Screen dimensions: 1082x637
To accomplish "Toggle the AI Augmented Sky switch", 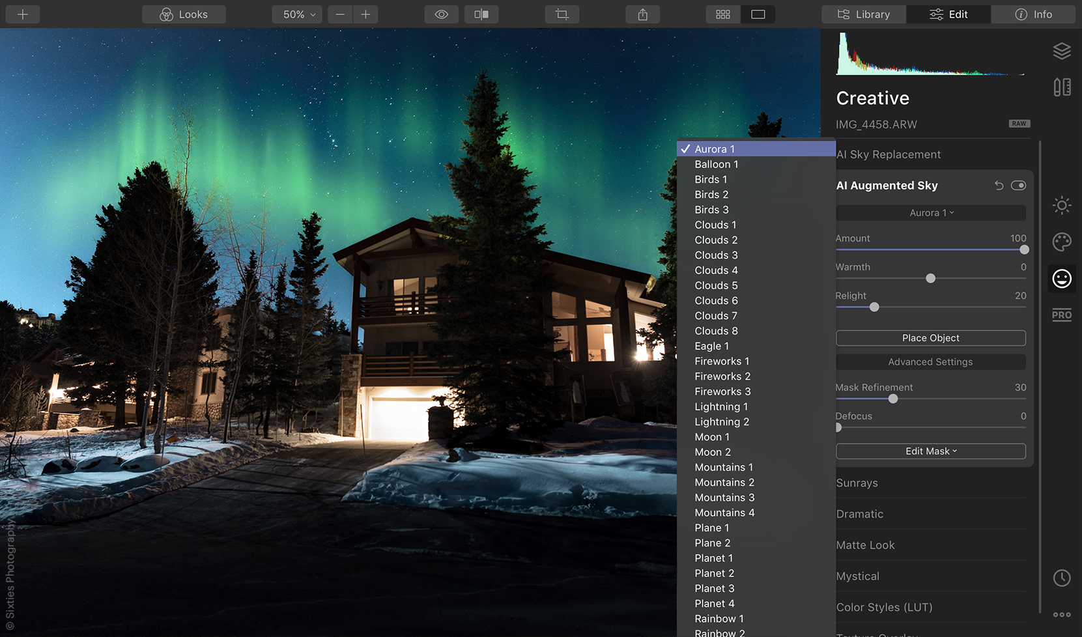I will click(1018, 186).
